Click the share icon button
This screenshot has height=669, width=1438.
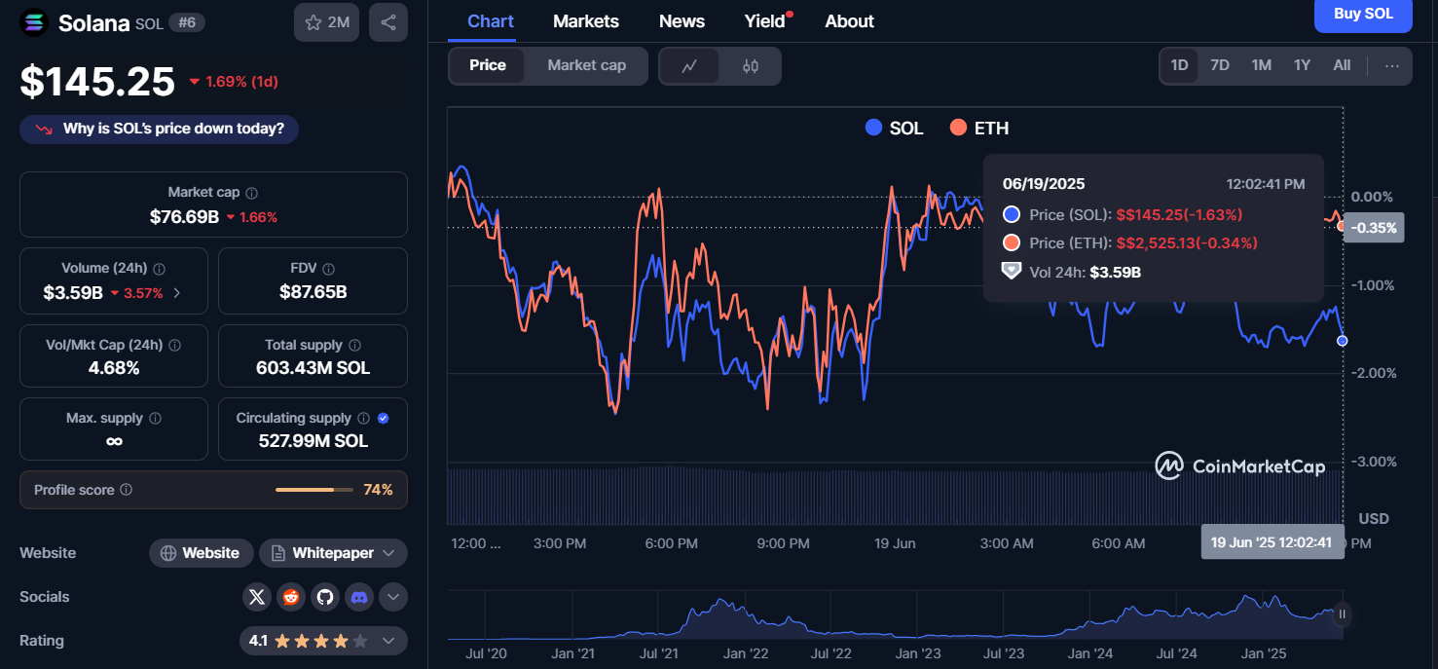(x=388, y=22)
